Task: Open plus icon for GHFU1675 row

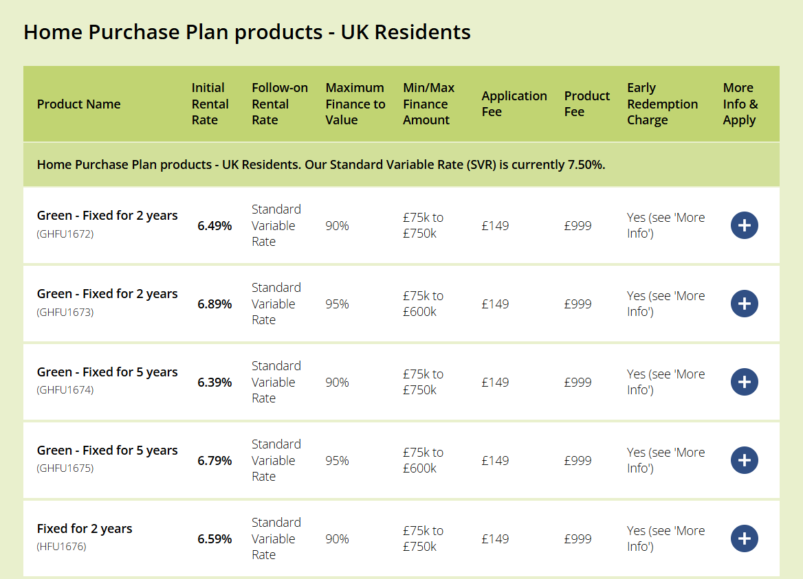Action: click(x=744, y=460)
